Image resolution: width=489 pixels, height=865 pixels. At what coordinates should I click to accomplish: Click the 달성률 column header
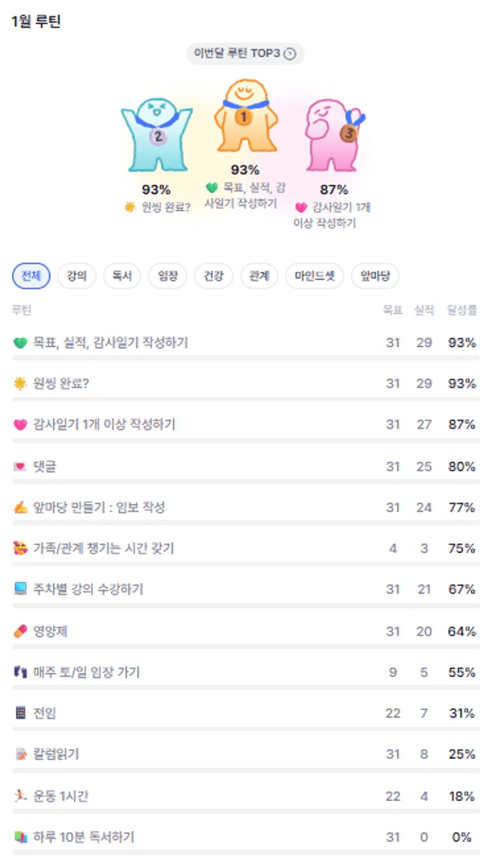tap(462, 310)
